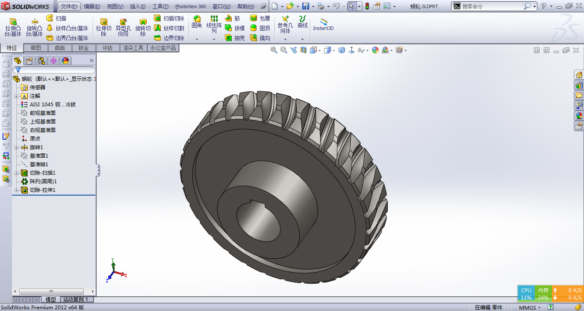The height and width of the screenshot is (311, 584).
Task: Select the 旋转切除 revolved cut tool
Action: [143, 27]
